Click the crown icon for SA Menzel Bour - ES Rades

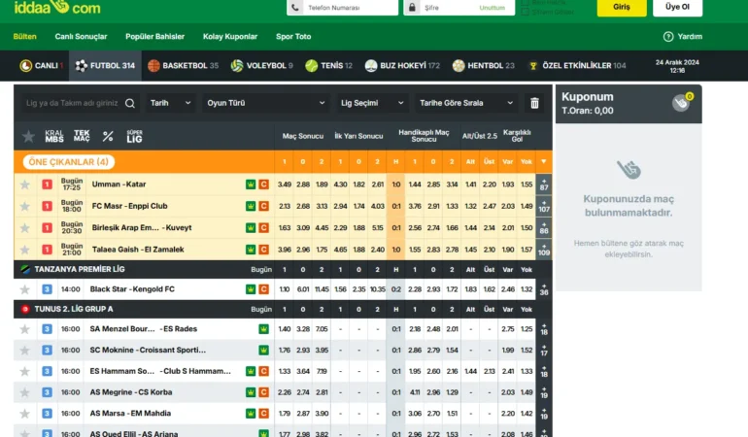pyautogui.click(x=264, y=329)
